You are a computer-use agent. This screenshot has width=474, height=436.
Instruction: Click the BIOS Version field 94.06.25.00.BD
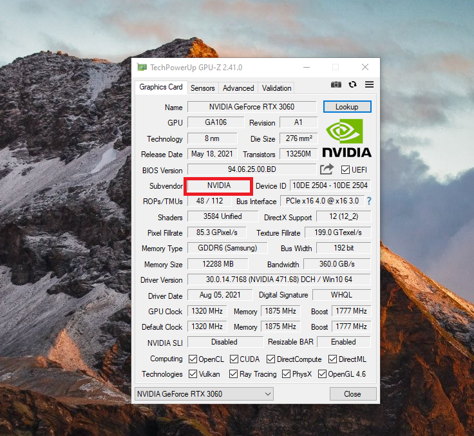coord(252,169)
